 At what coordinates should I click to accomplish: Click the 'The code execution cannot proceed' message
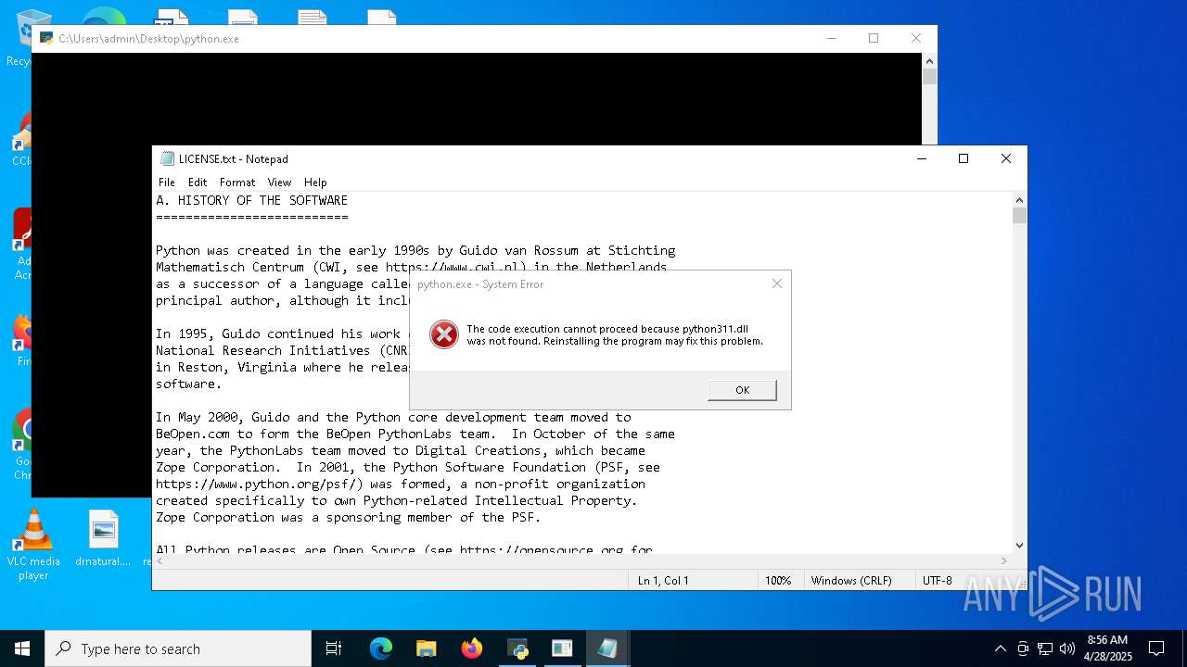(615, 334)
